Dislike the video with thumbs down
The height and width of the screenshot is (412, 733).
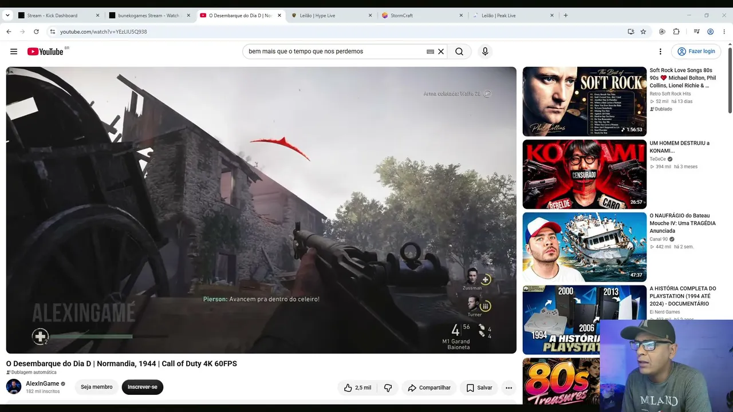pos(388,387)
